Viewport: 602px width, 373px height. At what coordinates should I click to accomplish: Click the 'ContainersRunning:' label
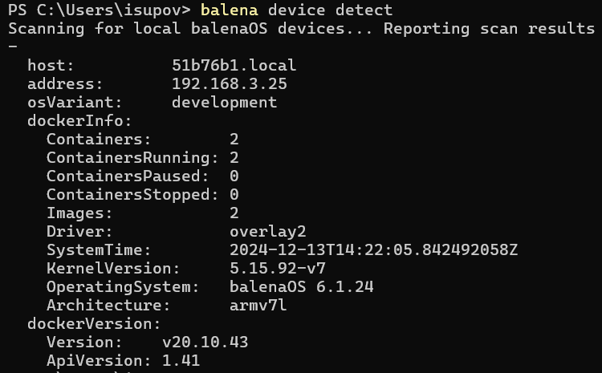132,157
